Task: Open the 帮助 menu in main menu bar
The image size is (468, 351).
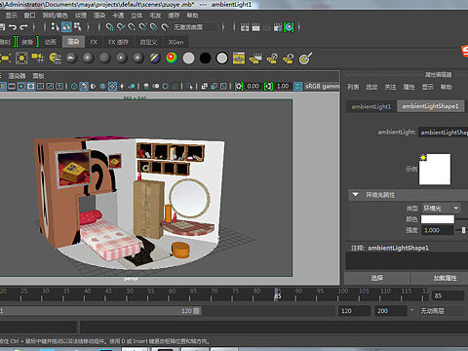Action: (192, 16)
